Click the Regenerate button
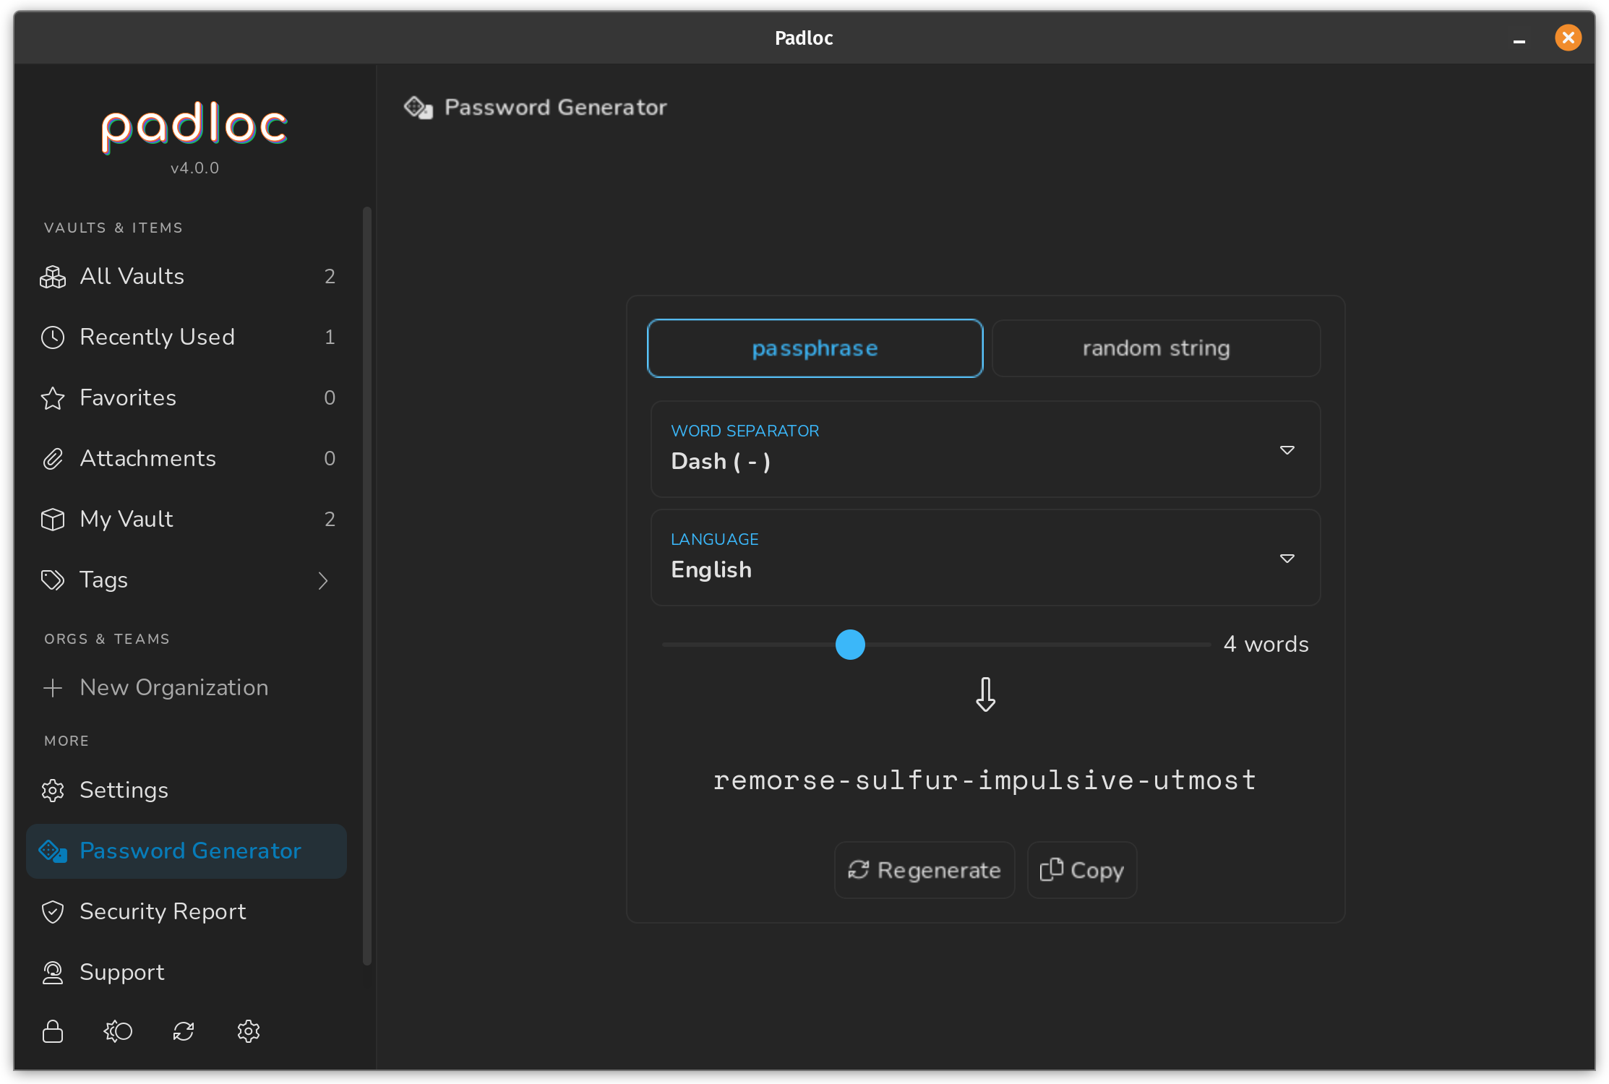Image resolution: width=1609 pixels, height=1084 pixels. pos(924,870)
